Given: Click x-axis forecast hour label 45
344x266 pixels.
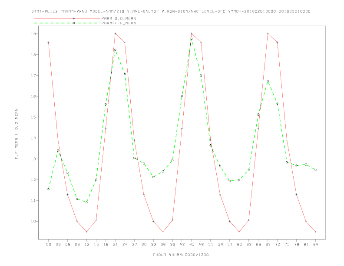Looking at the screenshot, I should [192, 244].
